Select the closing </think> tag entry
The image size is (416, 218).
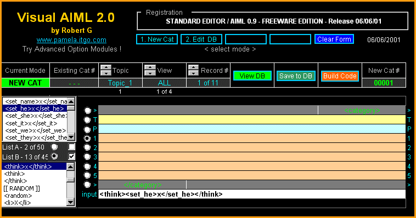click(x=34, y=181)
